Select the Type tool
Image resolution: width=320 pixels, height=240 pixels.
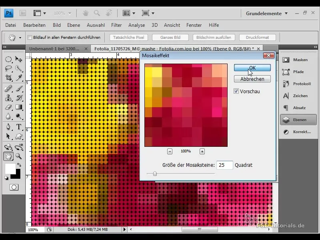18,127
